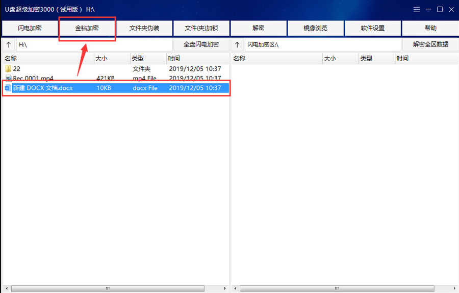
Task: Click the 闪电加密 toolbar button
Action: coord(30,28)
